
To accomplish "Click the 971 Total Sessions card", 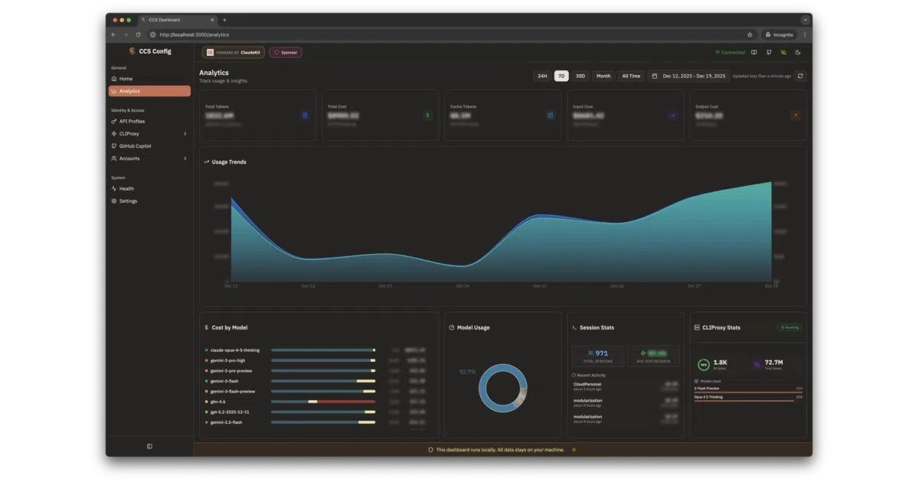I will point(598,356).
